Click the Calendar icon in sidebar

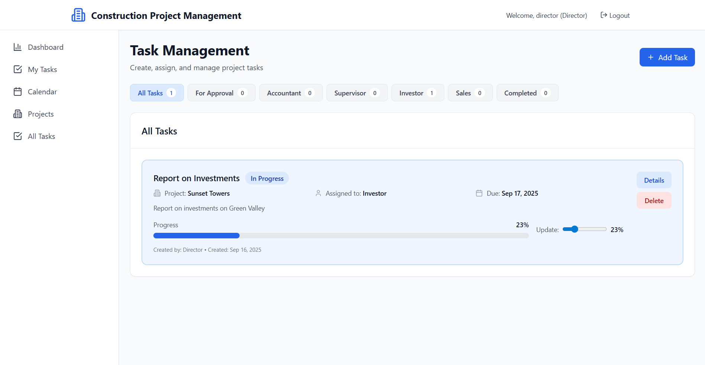point(17,92)
